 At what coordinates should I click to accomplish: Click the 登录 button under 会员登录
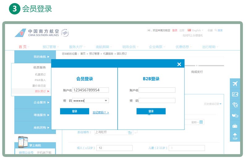click(75, 111)
